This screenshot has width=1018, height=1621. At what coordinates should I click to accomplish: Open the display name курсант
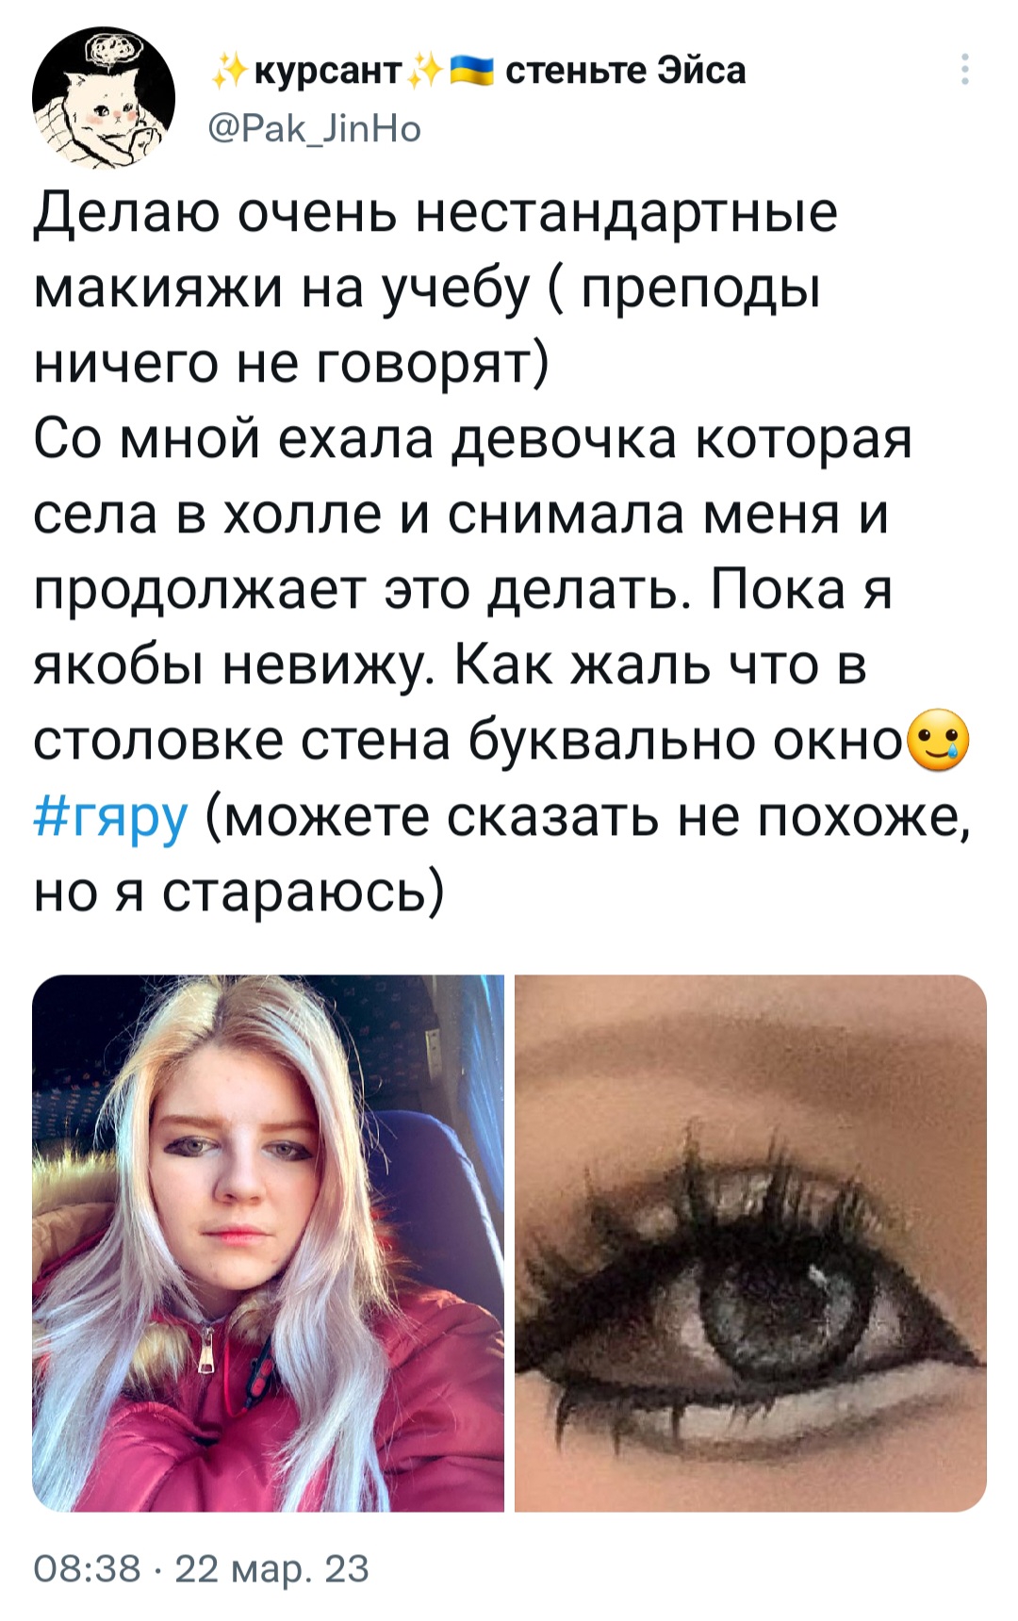click(328, 71)
